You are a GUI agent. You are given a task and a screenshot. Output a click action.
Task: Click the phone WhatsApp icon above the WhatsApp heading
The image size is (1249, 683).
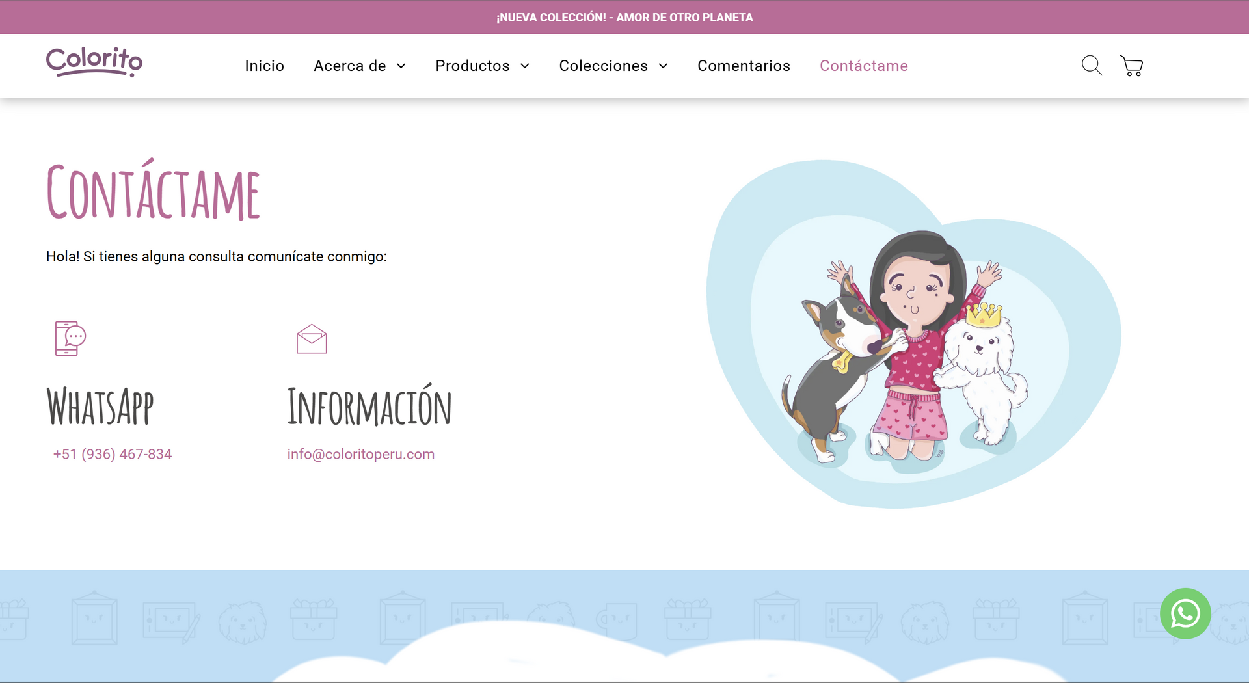point(70,338)
